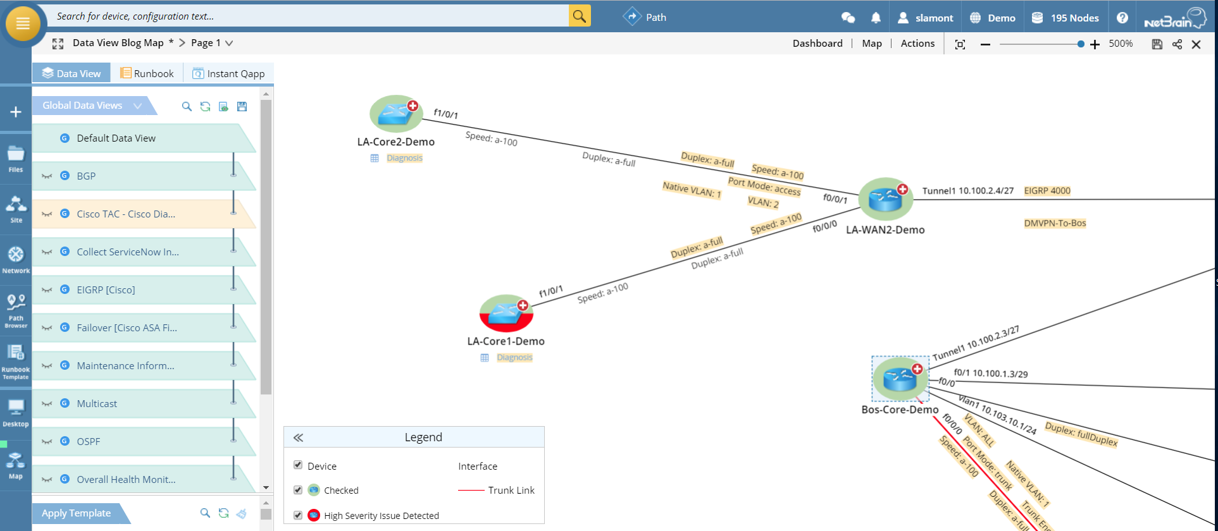
Task: Zoom out with the minus button
Action: pyautogui.click(x=985, y=44)
